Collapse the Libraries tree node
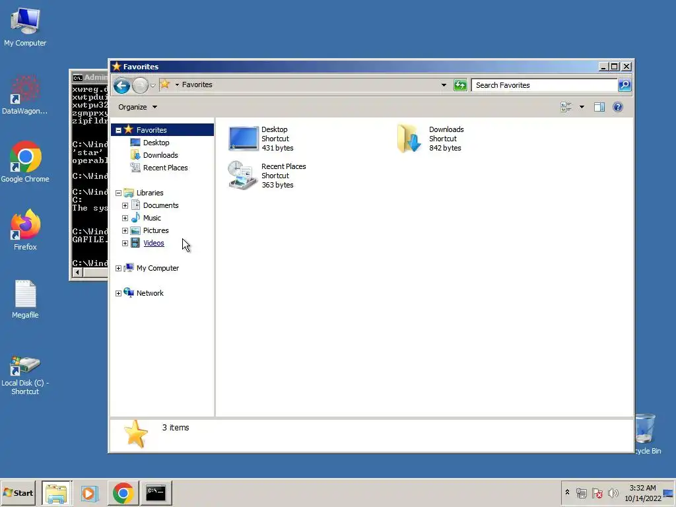 tap(119, 193)
